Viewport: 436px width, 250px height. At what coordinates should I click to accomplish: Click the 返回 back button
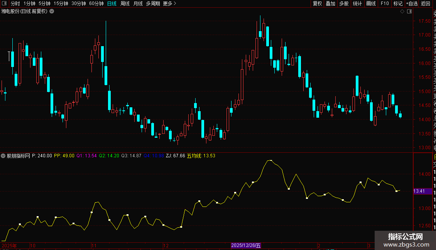click(426, 3)
